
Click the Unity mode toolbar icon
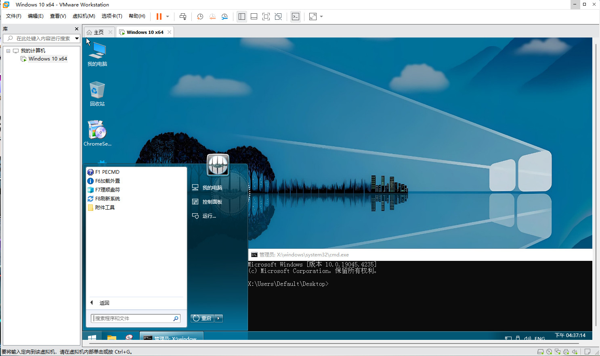point(278,17)
